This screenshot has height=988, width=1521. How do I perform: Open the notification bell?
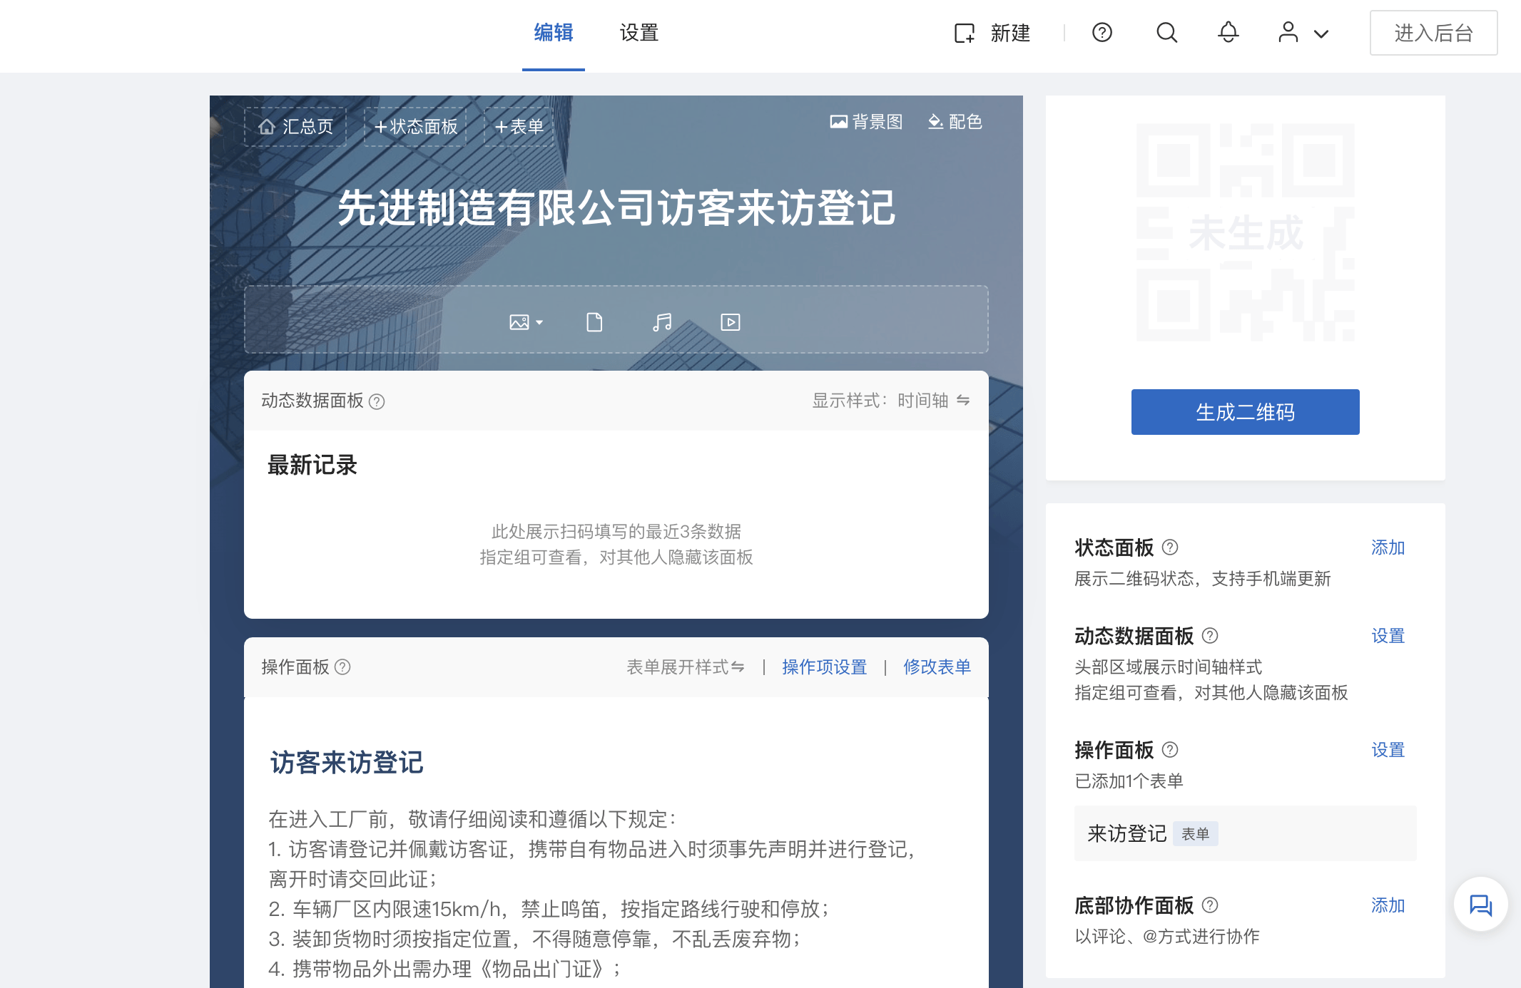[x=1228, y=33]
